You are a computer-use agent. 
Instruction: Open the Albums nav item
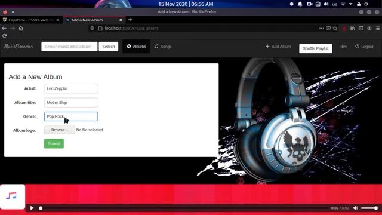point(136,47)
